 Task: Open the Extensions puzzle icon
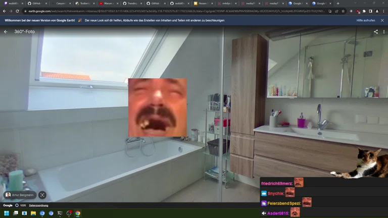(x=364, y=11)
